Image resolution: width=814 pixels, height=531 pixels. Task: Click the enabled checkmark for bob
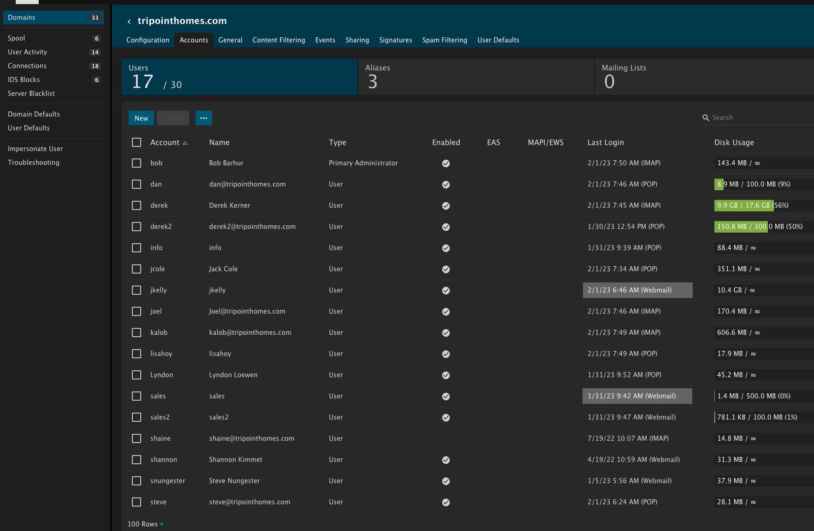click(446, 163)
